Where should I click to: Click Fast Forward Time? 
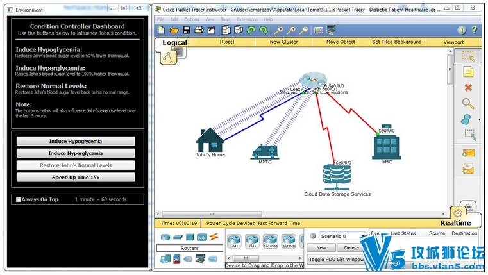(279, 223)
